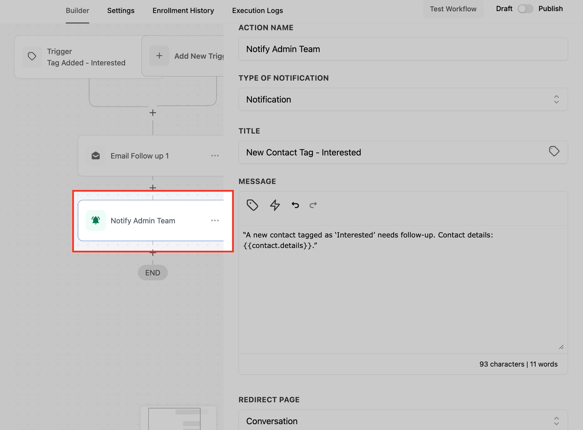This screenshot has height=430, width=583.
Task: Switch to the Settings tab
Action: pos(121,11)
